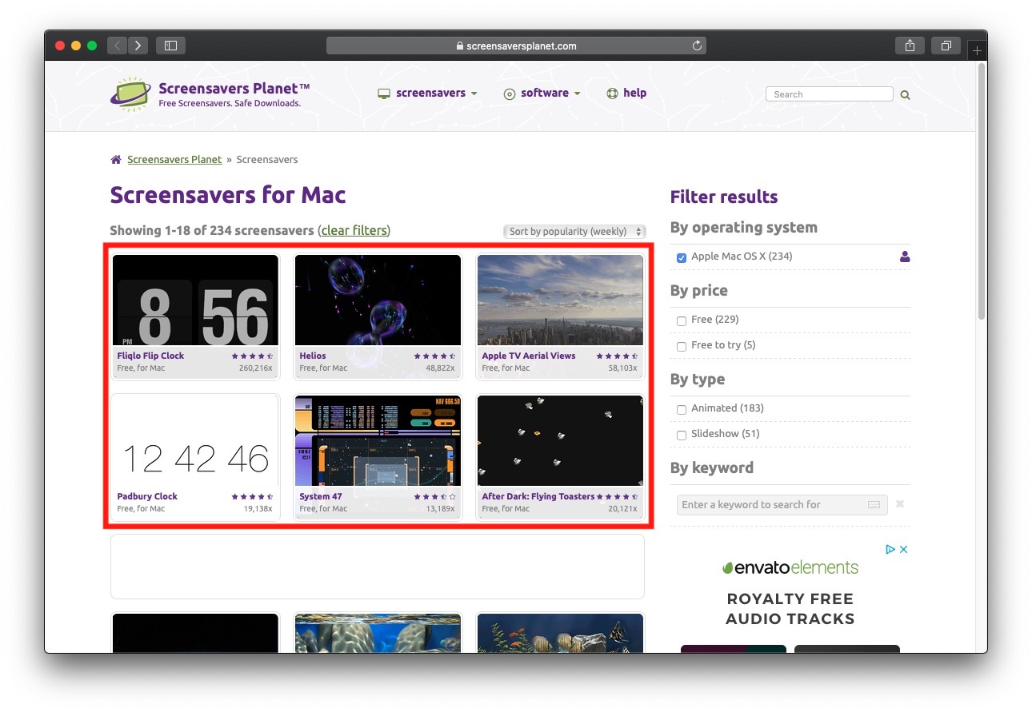Click the reload page icon
1032x712 pixels.
click(697, 46)
